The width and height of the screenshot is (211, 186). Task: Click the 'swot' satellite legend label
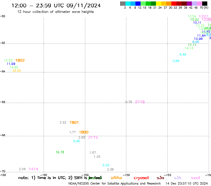[196, 178]
